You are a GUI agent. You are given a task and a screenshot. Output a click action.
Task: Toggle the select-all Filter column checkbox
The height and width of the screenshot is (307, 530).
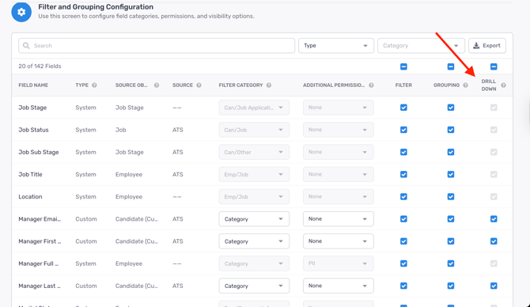pos(403,66)
